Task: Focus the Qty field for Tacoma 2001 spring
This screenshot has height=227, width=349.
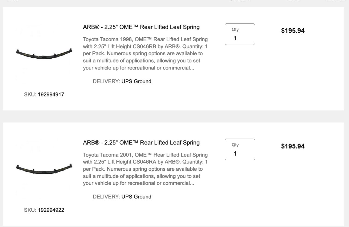Action: click(240, 149)
